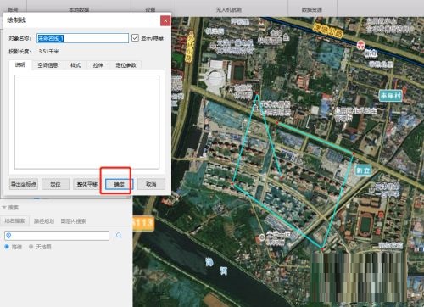Click the 整体平移 button
The image size is (424, 307).
coord(87,184)
